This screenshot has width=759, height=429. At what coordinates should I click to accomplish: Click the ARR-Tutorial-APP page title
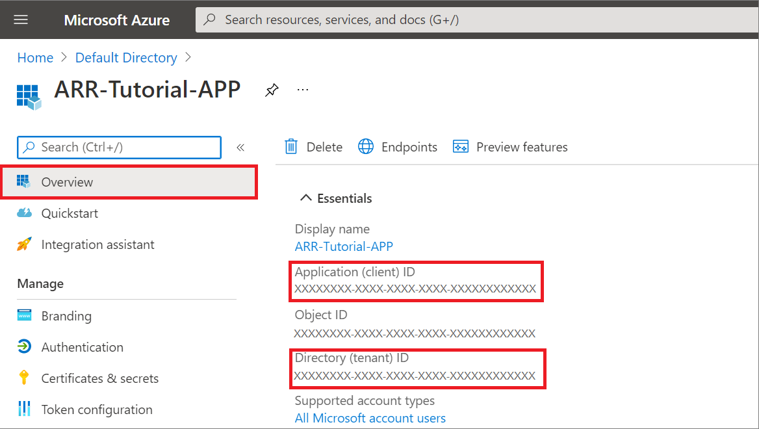coord(147,90)
